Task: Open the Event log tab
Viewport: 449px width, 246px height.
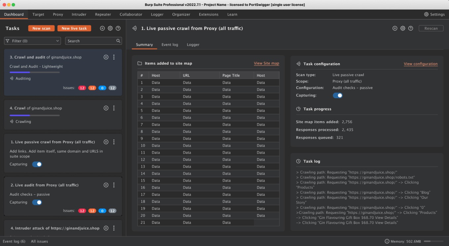Action: point(169,45)
